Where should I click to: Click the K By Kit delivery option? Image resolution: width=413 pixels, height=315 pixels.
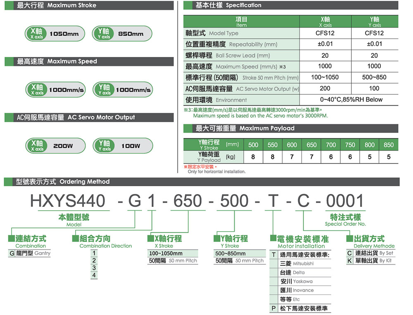(371, 261)
